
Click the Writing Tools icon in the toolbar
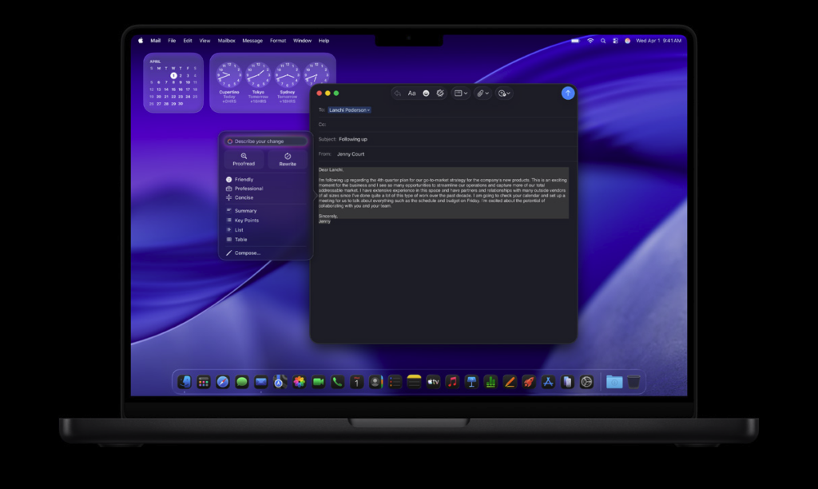(440, 93)
